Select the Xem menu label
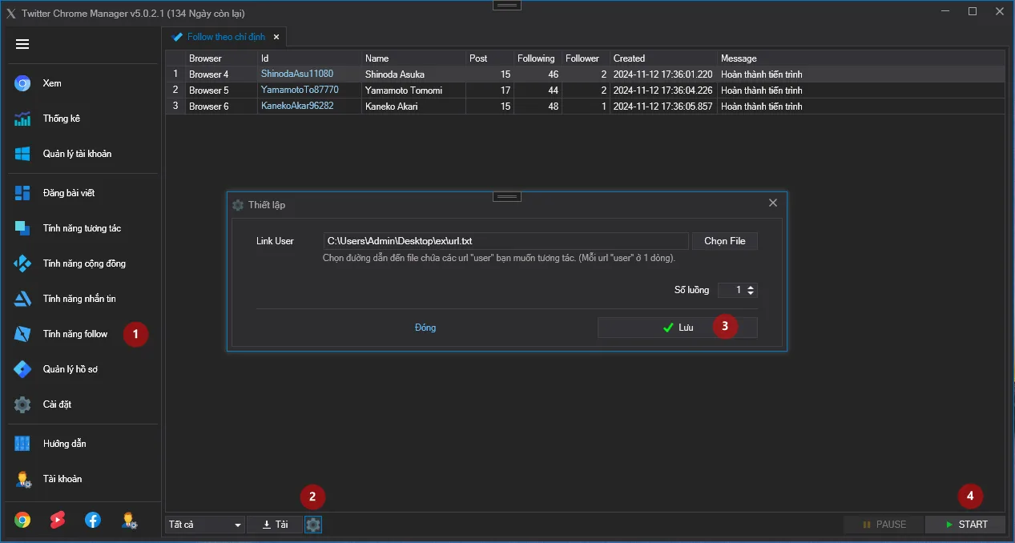 52,83
